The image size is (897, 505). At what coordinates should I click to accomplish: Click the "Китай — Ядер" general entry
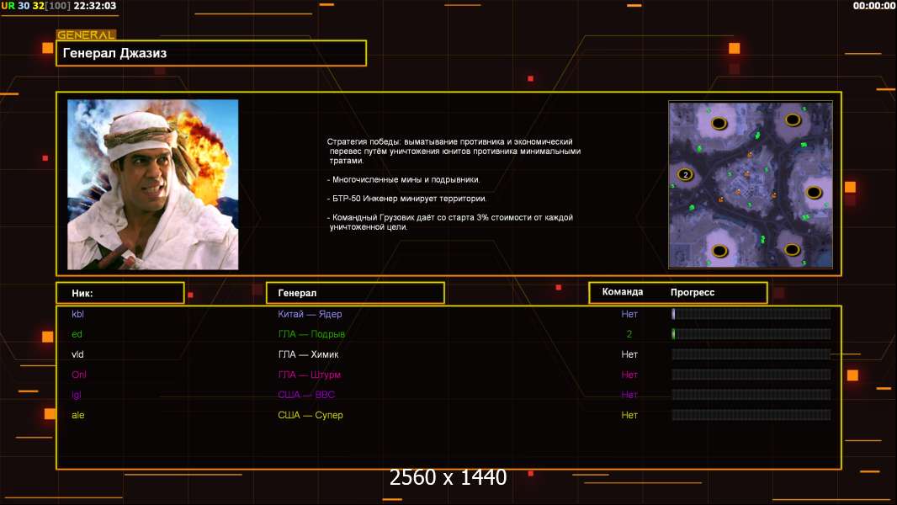click(x=310, y=314)
